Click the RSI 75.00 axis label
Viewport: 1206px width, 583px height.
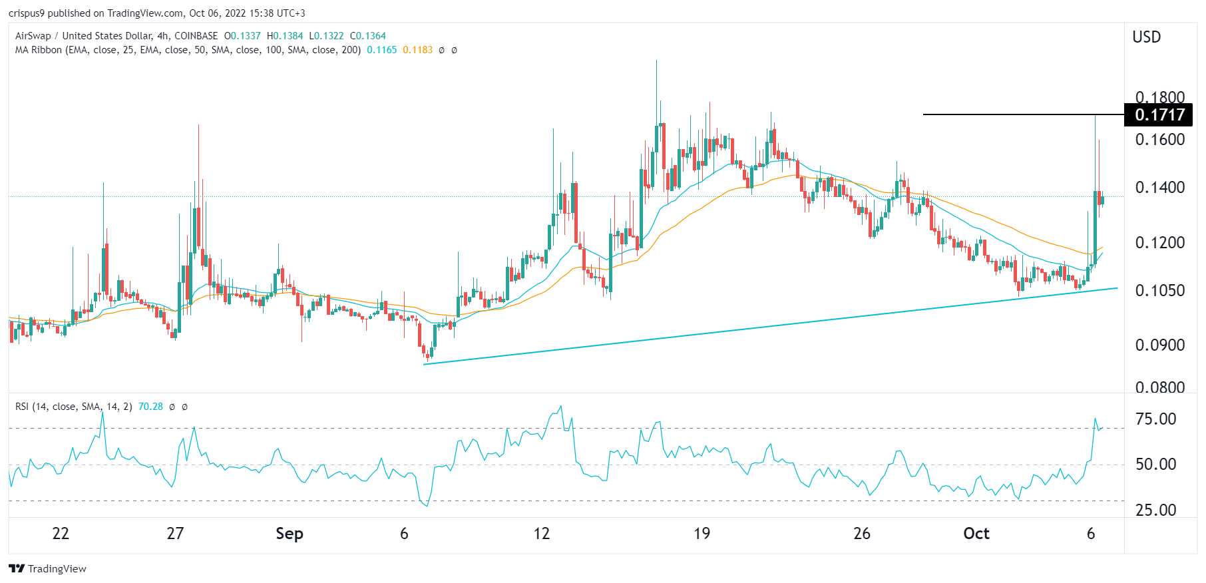coord(1156,419)
